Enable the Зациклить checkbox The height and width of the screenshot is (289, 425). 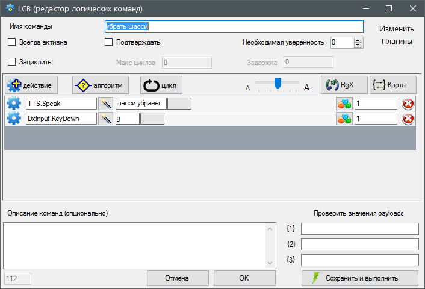click(11, 62)
